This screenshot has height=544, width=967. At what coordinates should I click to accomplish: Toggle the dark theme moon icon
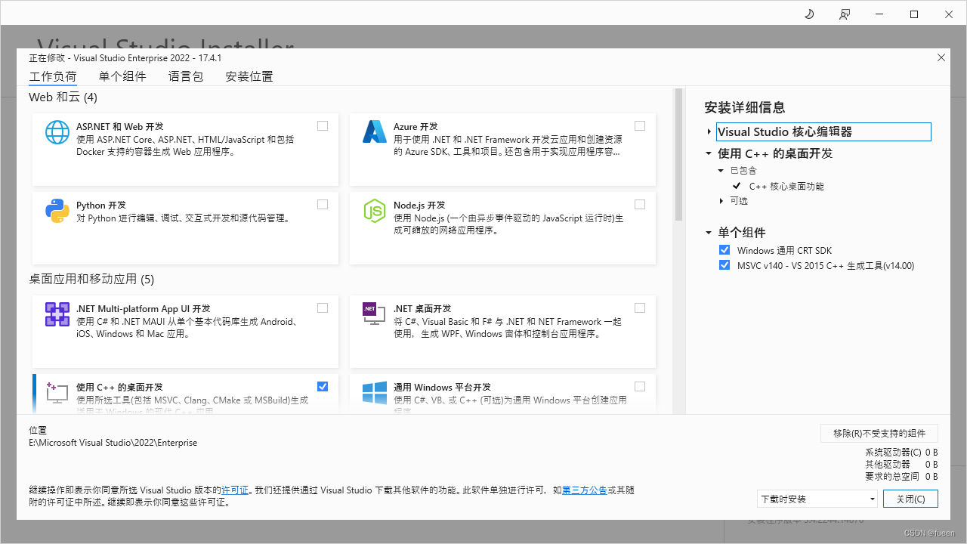click(x=809, y=14)
